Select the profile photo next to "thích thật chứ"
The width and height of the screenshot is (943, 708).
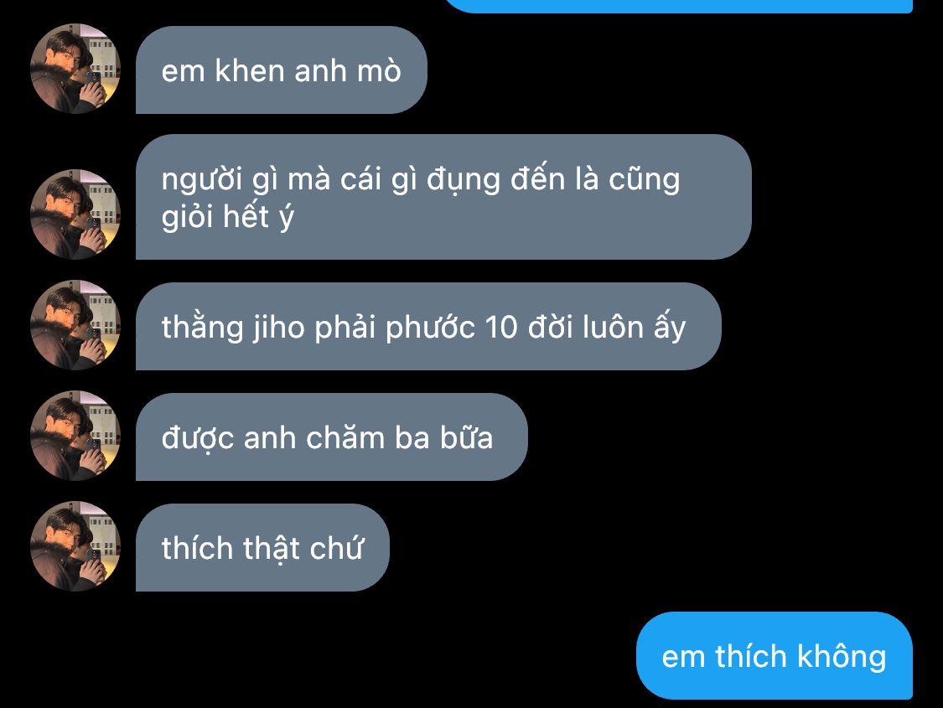tap(75, 546)
